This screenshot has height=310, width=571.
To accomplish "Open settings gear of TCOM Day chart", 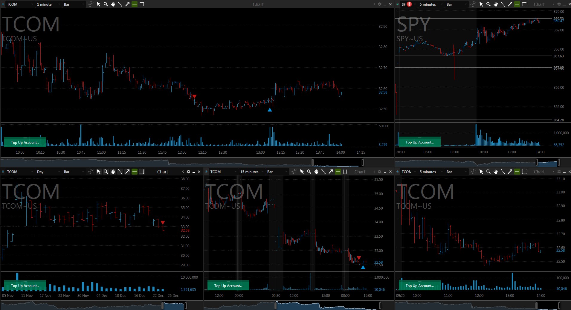I will (188, 172).
